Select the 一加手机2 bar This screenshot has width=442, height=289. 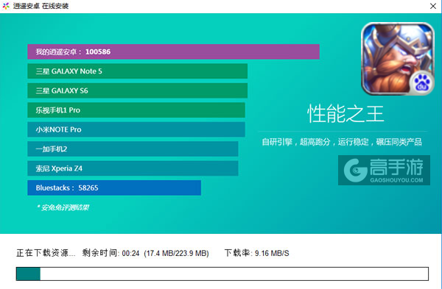tap(133, 149)
